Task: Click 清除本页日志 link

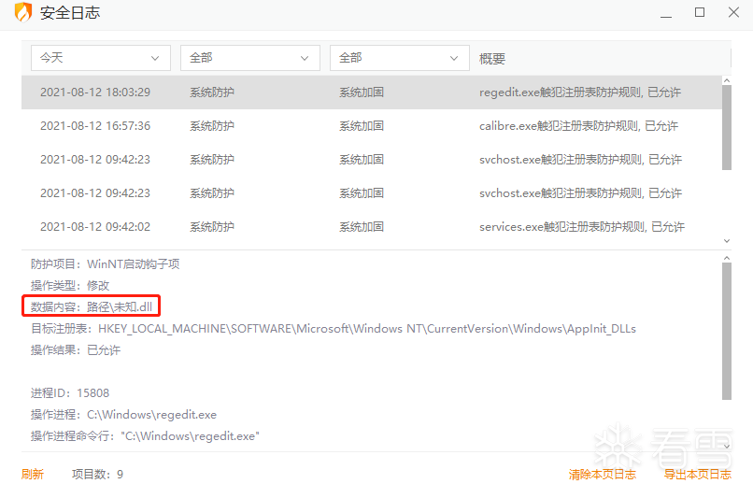Action: pos(603,475)
